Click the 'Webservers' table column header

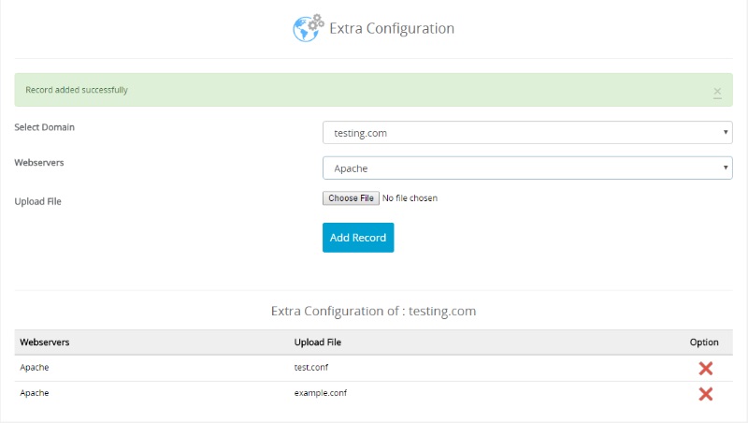[x=44, y=342]
